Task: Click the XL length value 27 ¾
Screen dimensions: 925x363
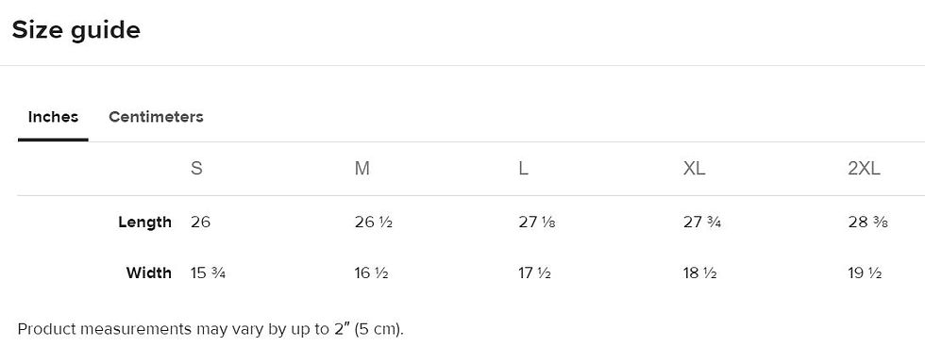Action: pyautogui.click(x=702, y=223)
